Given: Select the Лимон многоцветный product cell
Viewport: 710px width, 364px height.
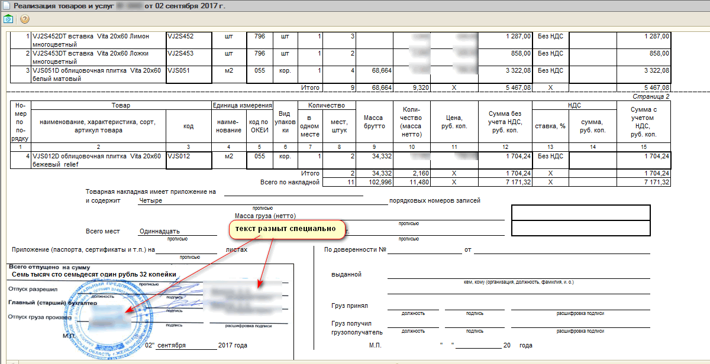Looking at the screenshot, I should [98, 40].
